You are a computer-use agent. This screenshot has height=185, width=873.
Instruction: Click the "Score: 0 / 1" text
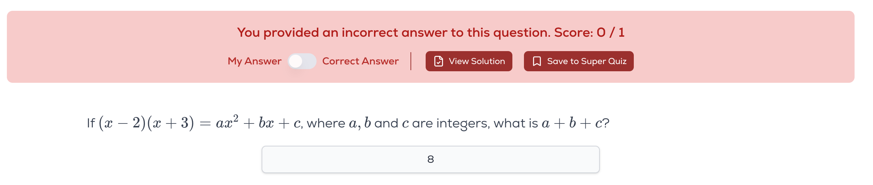click(x=589, y=33)
